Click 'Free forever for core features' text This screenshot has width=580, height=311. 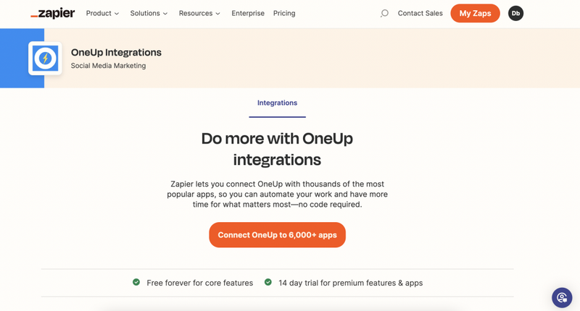coord(200,283)
